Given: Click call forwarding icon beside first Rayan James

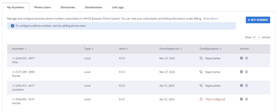Looking at the screenshot, I should [201, 58].
